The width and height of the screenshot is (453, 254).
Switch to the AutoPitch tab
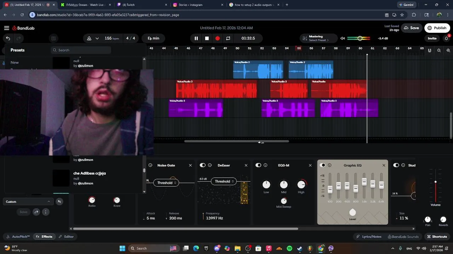click(x=18, y=237)
